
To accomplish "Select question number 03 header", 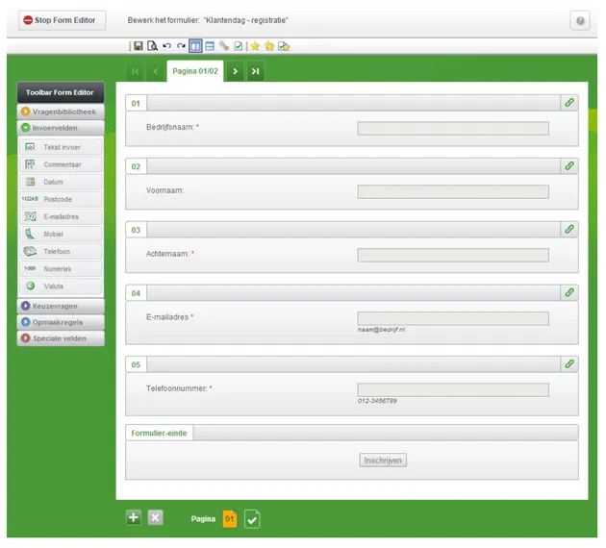I will [136, 230].
